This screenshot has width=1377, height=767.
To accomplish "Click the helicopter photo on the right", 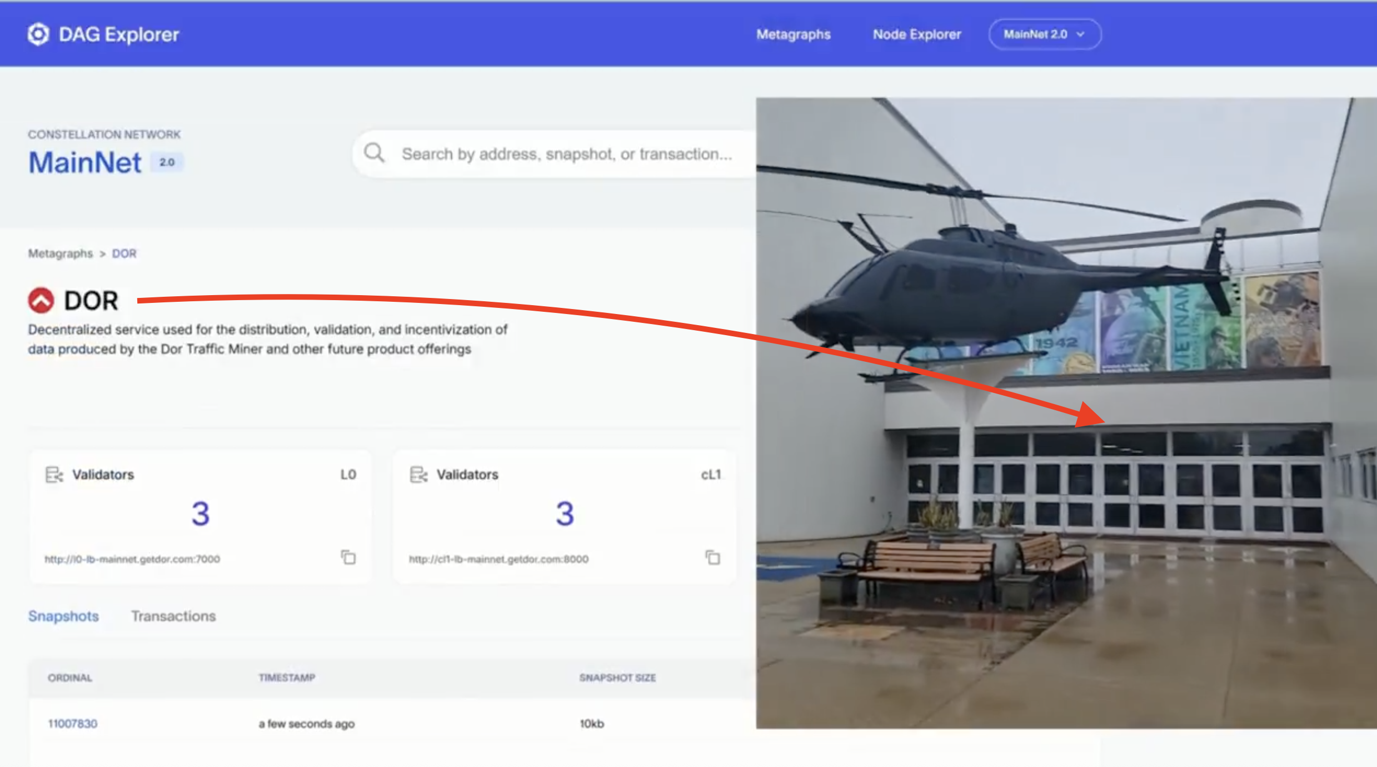I will (1066, 413).
